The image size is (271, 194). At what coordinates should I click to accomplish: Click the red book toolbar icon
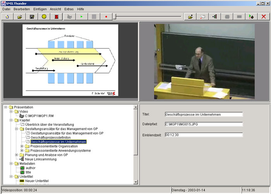[x=57, y=17]
